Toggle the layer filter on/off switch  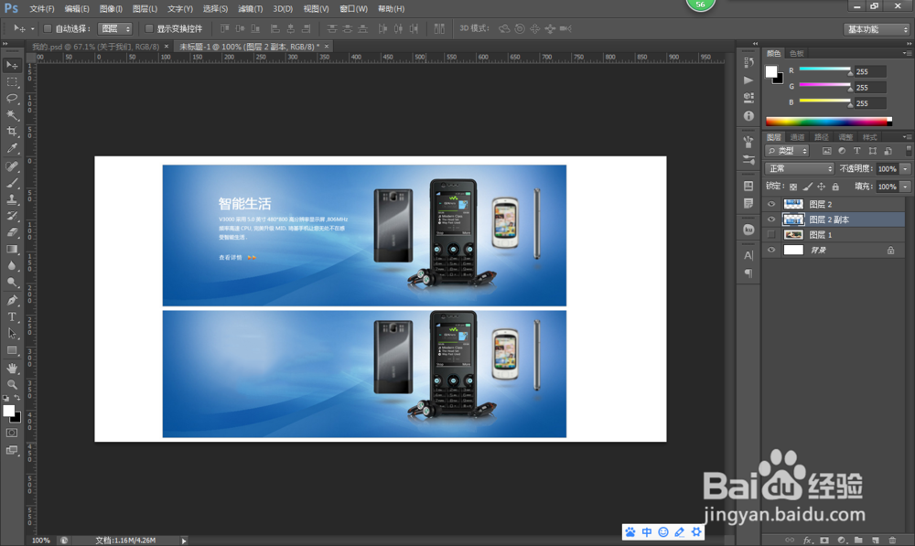(x=908, y=151)
